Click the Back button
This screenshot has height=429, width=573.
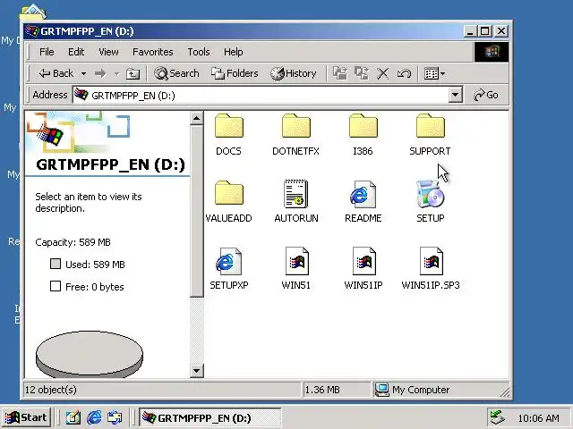tap(56, 73)
